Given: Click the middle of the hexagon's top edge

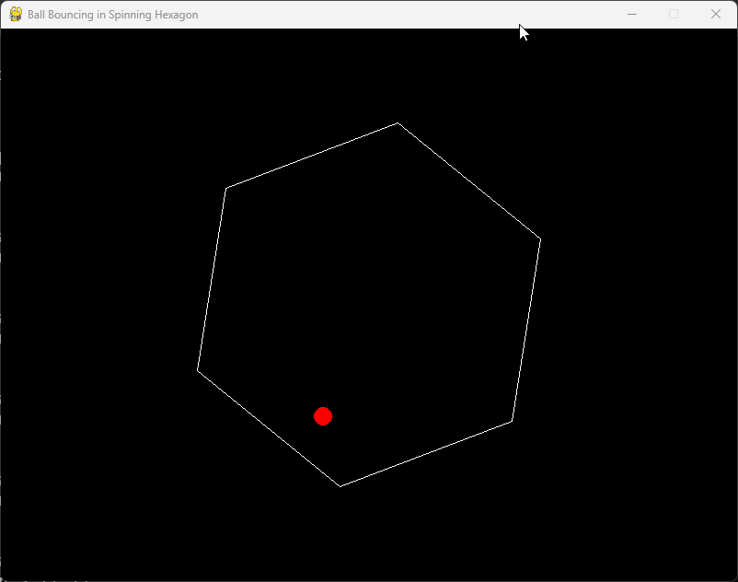Looking at the screenshot, I should [312, 156].
